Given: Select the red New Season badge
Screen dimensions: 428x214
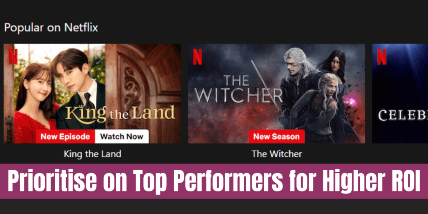Looking at the screenshot, I should click(277, 136).
